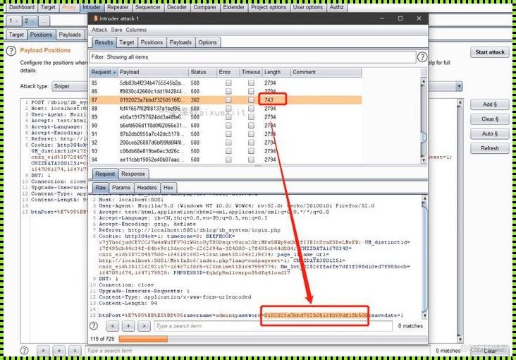The width and height of the screenshot is (516, 360).
Task: Go to next match in attack window search
Action: pos(144,326)
